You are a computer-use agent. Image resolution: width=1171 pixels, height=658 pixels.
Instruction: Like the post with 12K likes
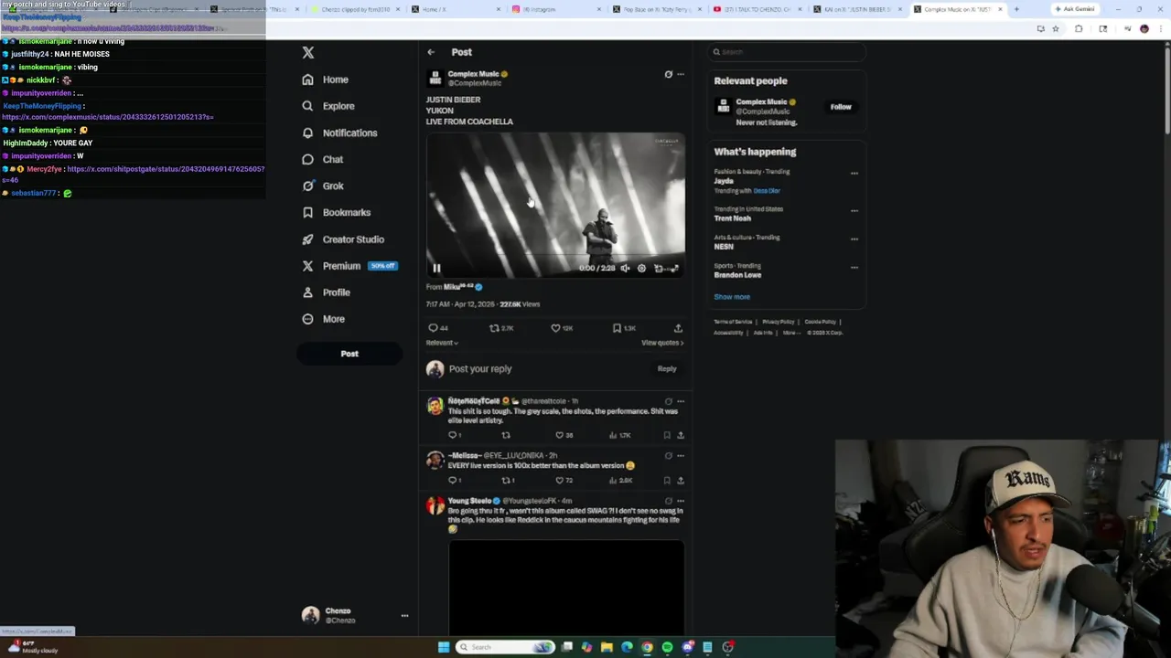(x=562, y=328)
